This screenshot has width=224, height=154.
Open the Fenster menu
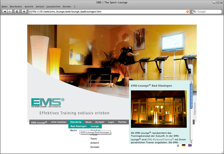[67, 7]
